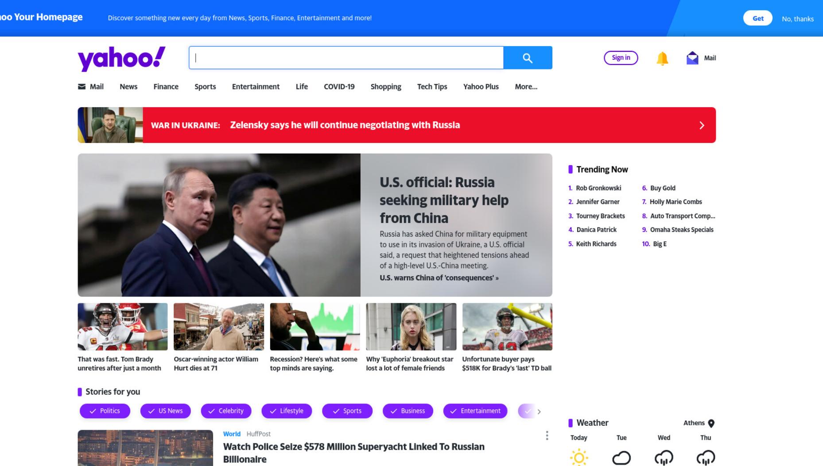Toggle the Sports topic chip
This screenshot has width=823, height=466.
click(347, 411)
